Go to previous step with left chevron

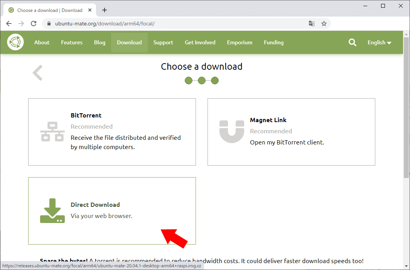tap(38, 72)
